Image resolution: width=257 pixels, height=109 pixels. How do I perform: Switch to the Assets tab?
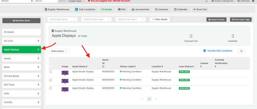[x=107, y=9]
